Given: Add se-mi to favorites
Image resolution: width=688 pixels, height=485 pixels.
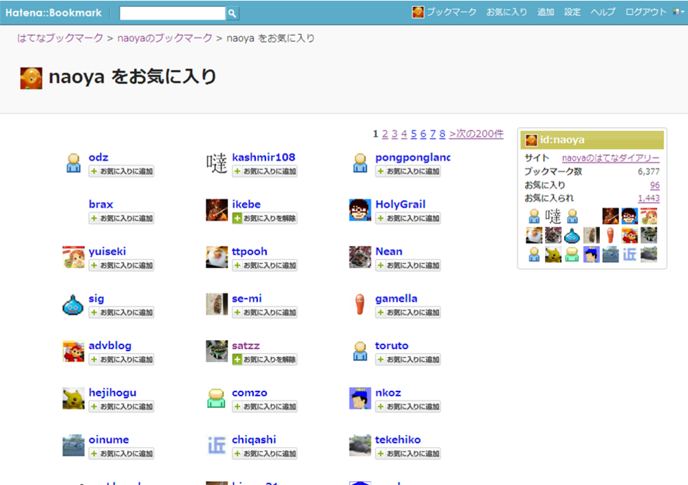Looking at the screenshot, I should tap(265, 313).
